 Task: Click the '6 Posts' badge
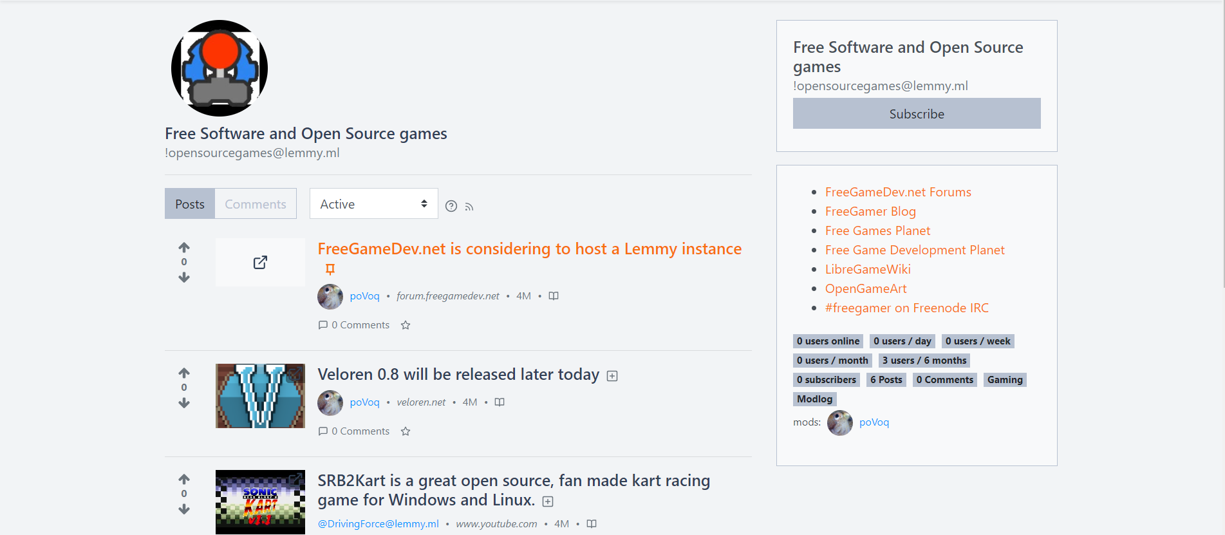(x=886, y=380)
